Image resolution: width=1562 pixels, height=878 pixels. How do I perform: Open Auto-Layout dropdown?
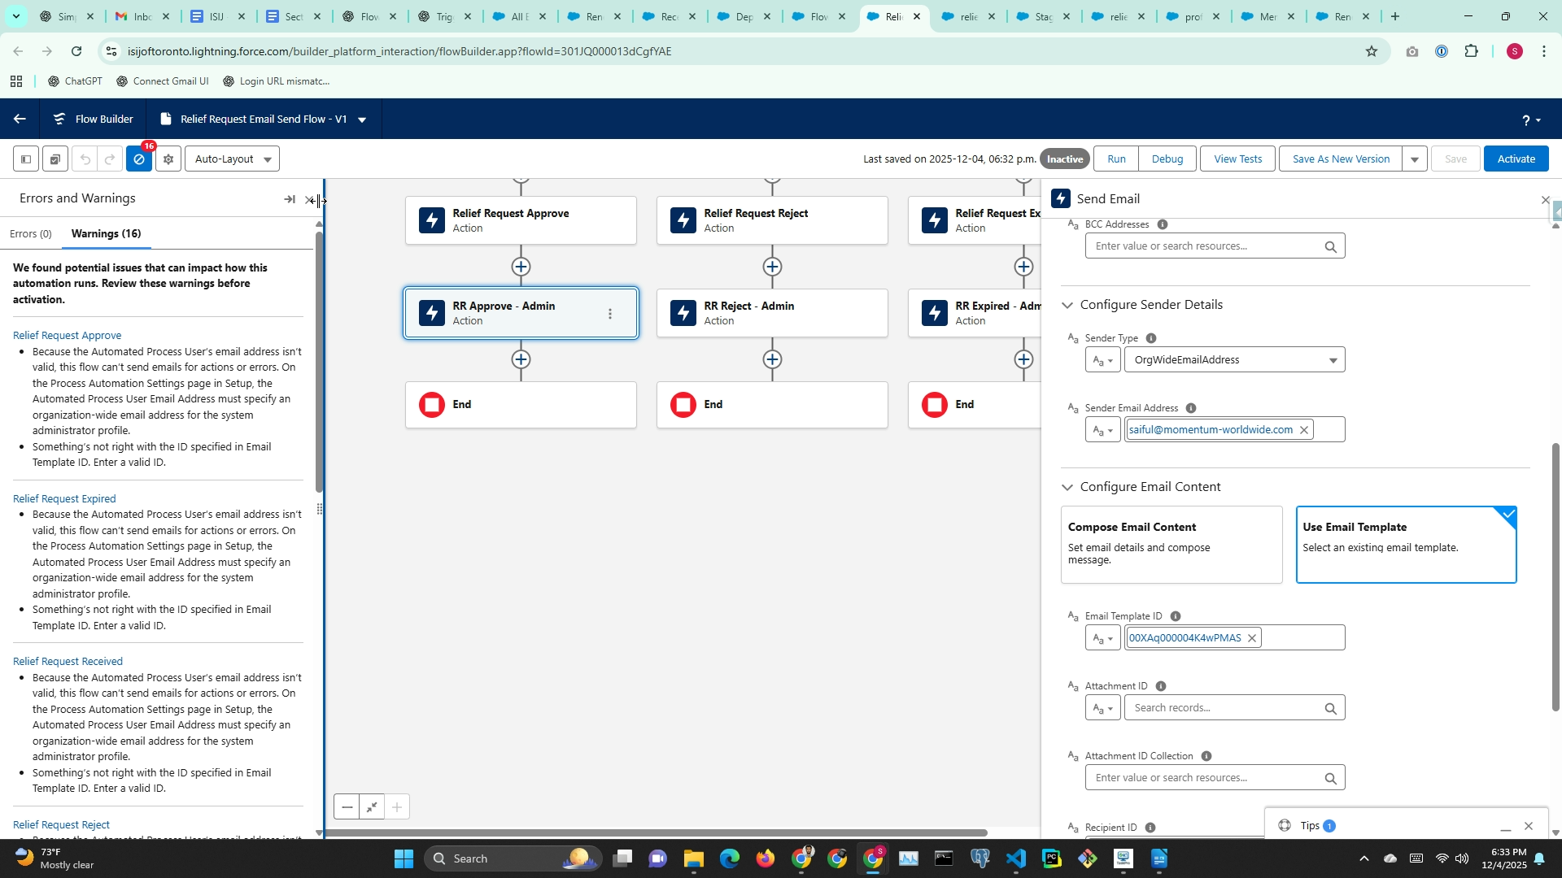(x=233, y=159)
